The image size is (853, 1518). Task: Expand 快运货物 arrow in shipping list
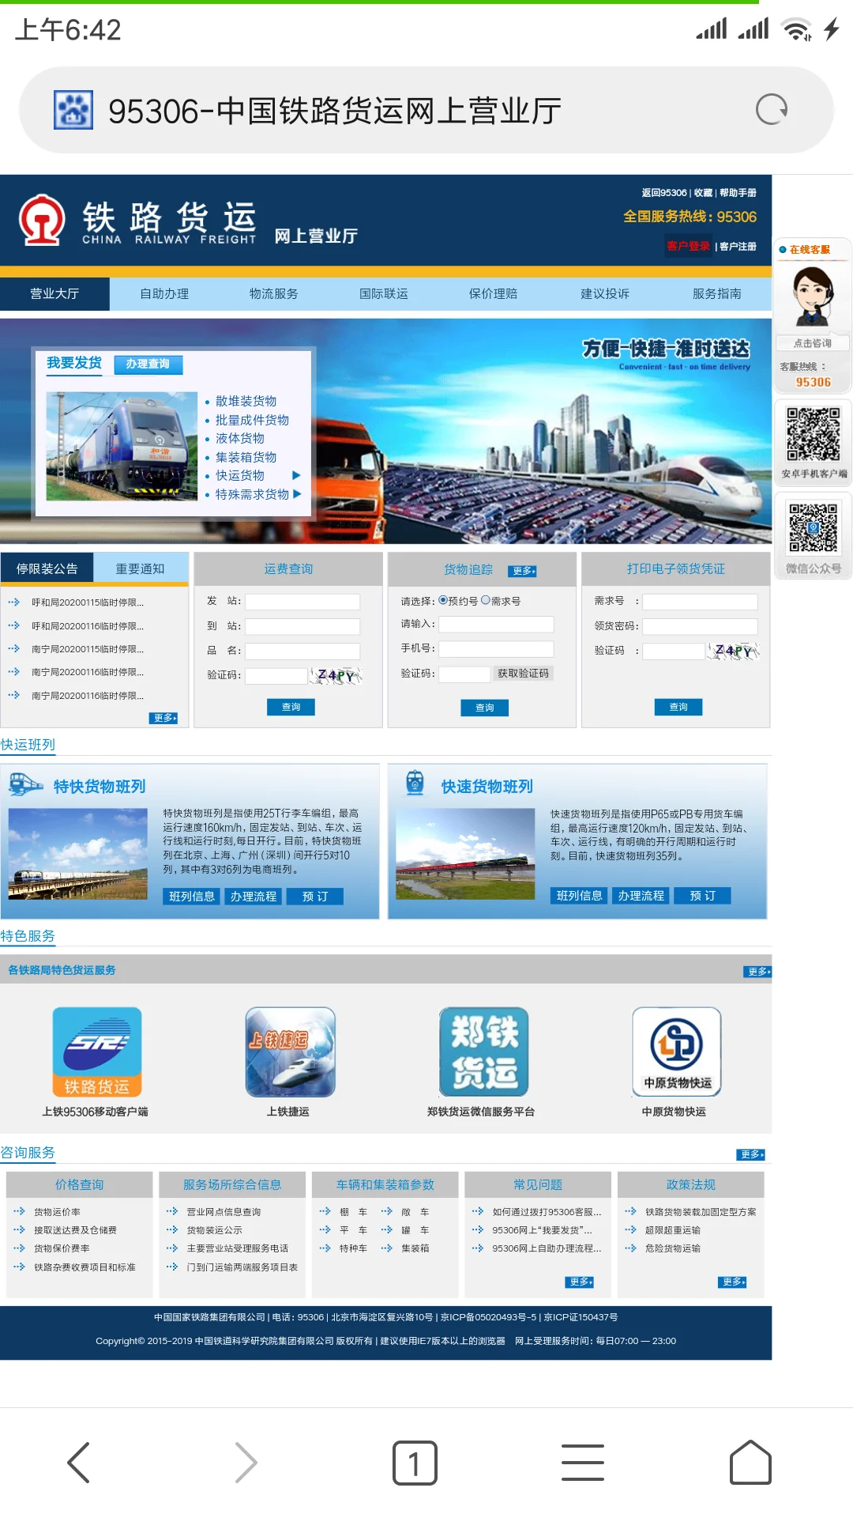(x=297, y=475)
